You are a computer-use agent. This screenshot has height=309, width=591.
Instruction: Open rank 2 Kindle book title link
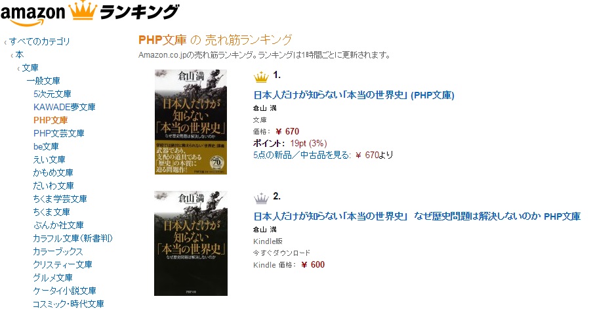pyautogui.click(x=417, y=216)
